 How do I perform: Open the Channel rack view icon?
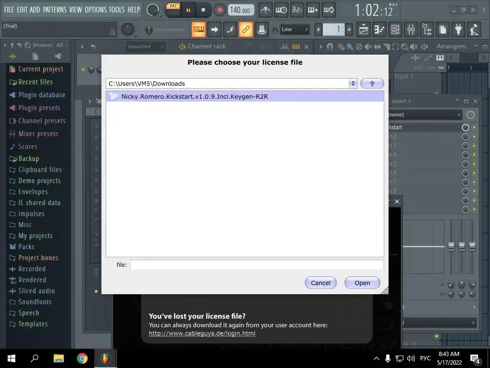coord(395,30)
